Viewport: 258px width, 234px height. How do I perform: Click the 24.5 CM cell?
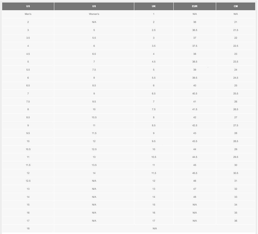tap(236, 78)
